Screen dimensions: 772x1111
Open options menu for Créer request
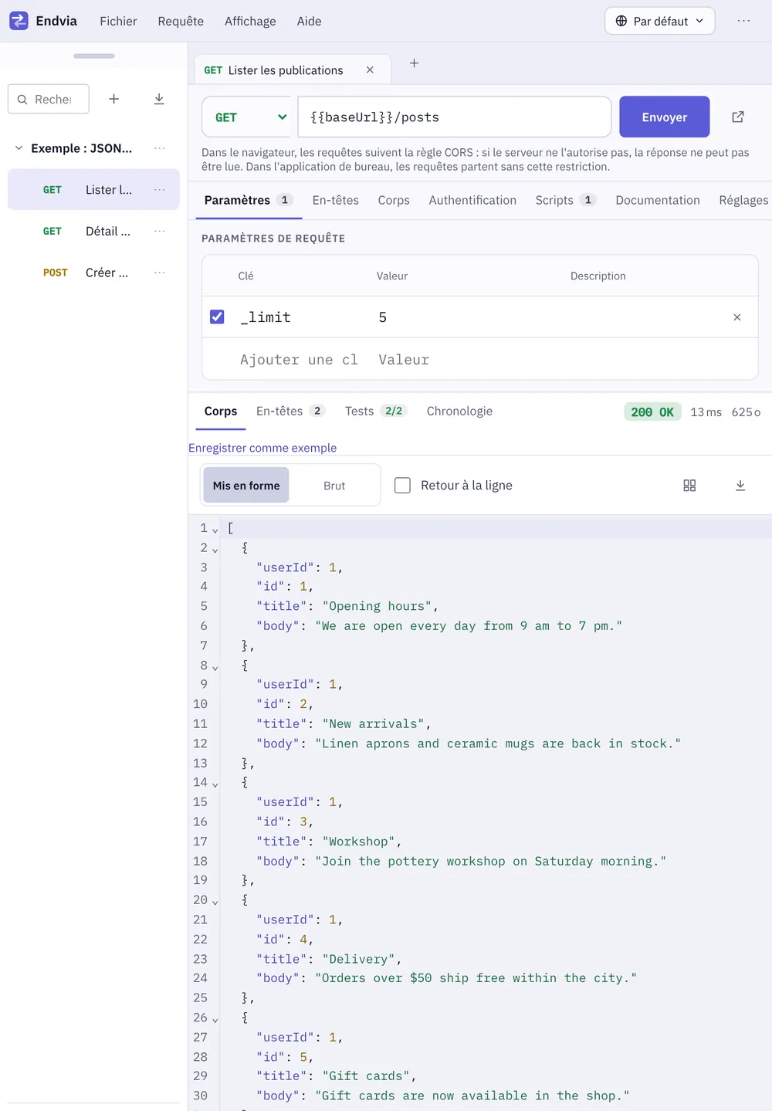pos(160,273)
